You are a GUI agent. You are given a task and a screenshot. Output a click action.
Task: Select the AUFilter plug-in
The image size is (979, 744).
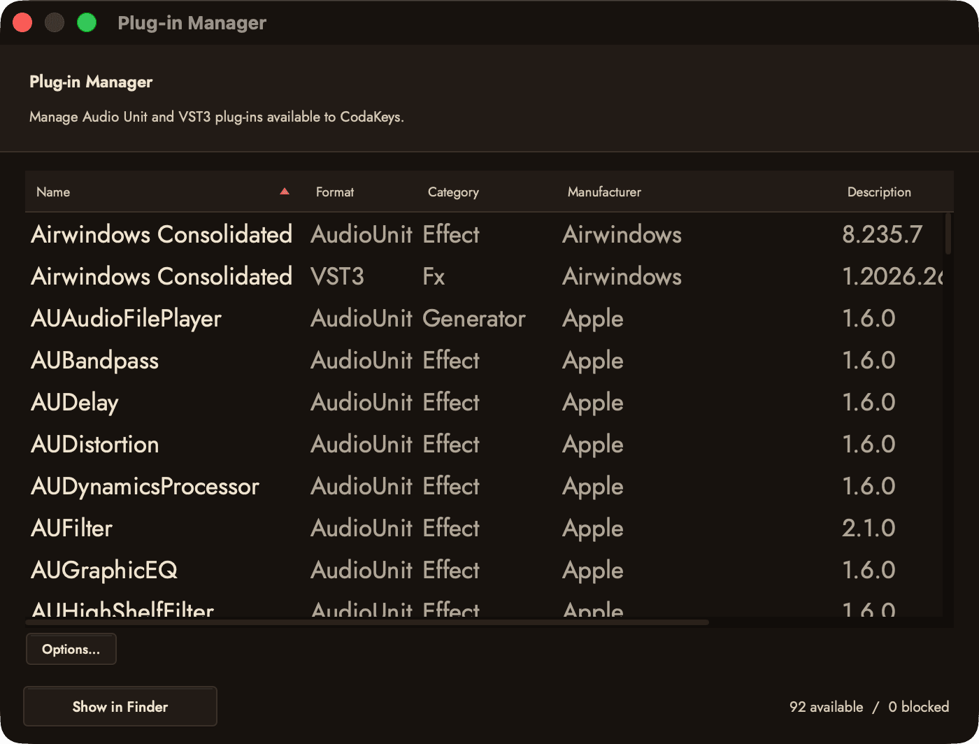click(484, 528)
